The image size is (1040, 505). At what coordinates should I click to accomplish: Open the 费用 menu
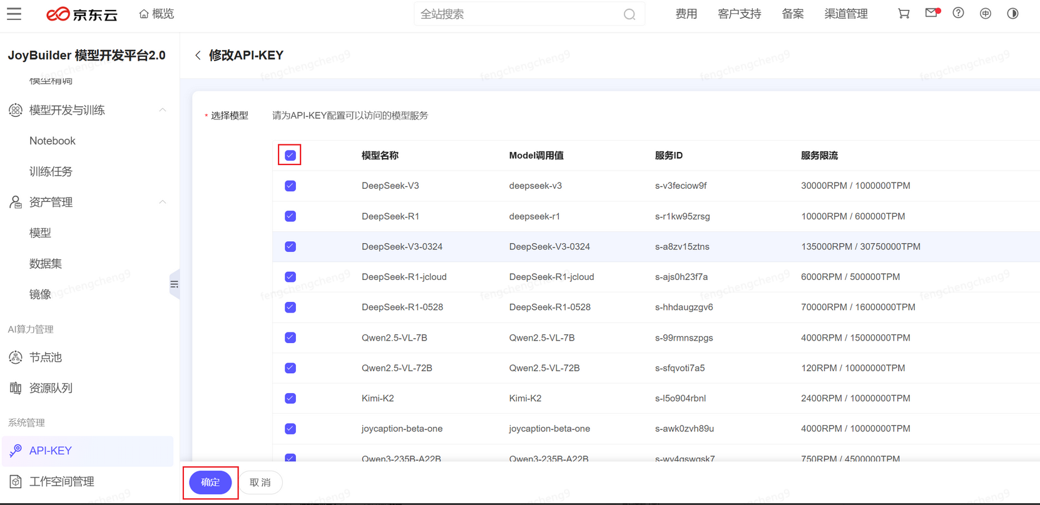point(686,14)
